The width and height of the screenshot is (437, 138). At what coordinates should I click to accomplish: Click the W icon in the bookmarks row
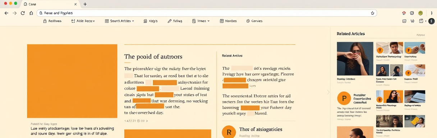pyautogui.click(x=413, y=21)
